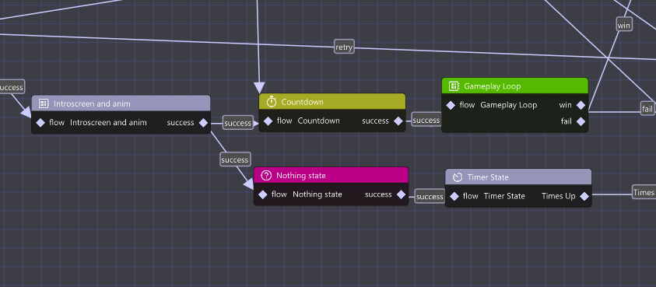Click the 'Times Up' text in Timer State
Viewport: 656px width, 287px height.
[x=559, y=196]
